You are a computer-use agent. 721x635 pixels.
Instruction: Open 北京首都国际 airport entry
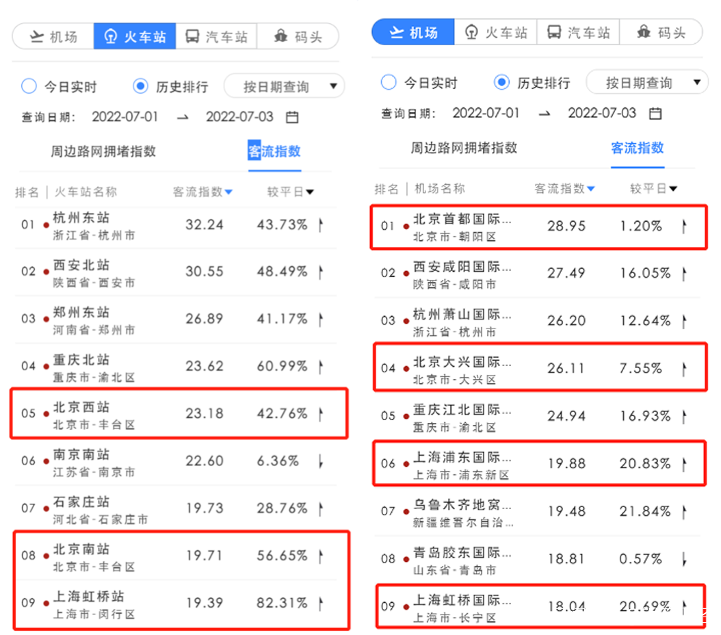coord(538,226)
